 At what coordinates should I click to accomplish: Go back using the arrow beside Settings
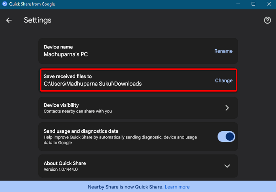click(9, 20)
